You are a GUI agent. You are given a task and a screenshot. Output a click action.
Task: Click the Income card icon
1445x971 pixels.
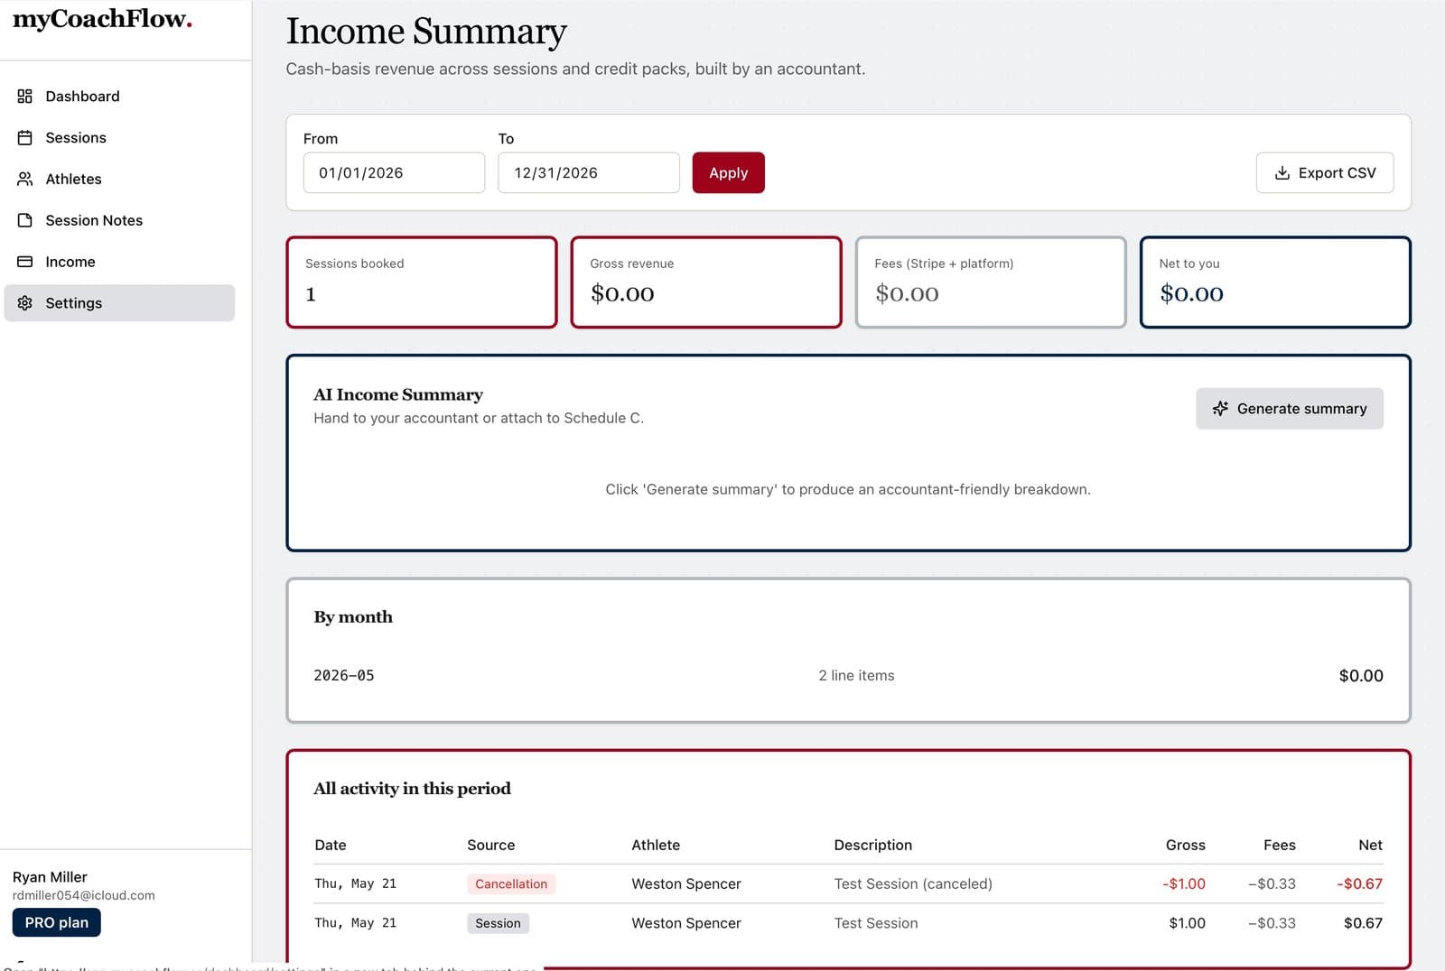(25, 263)
